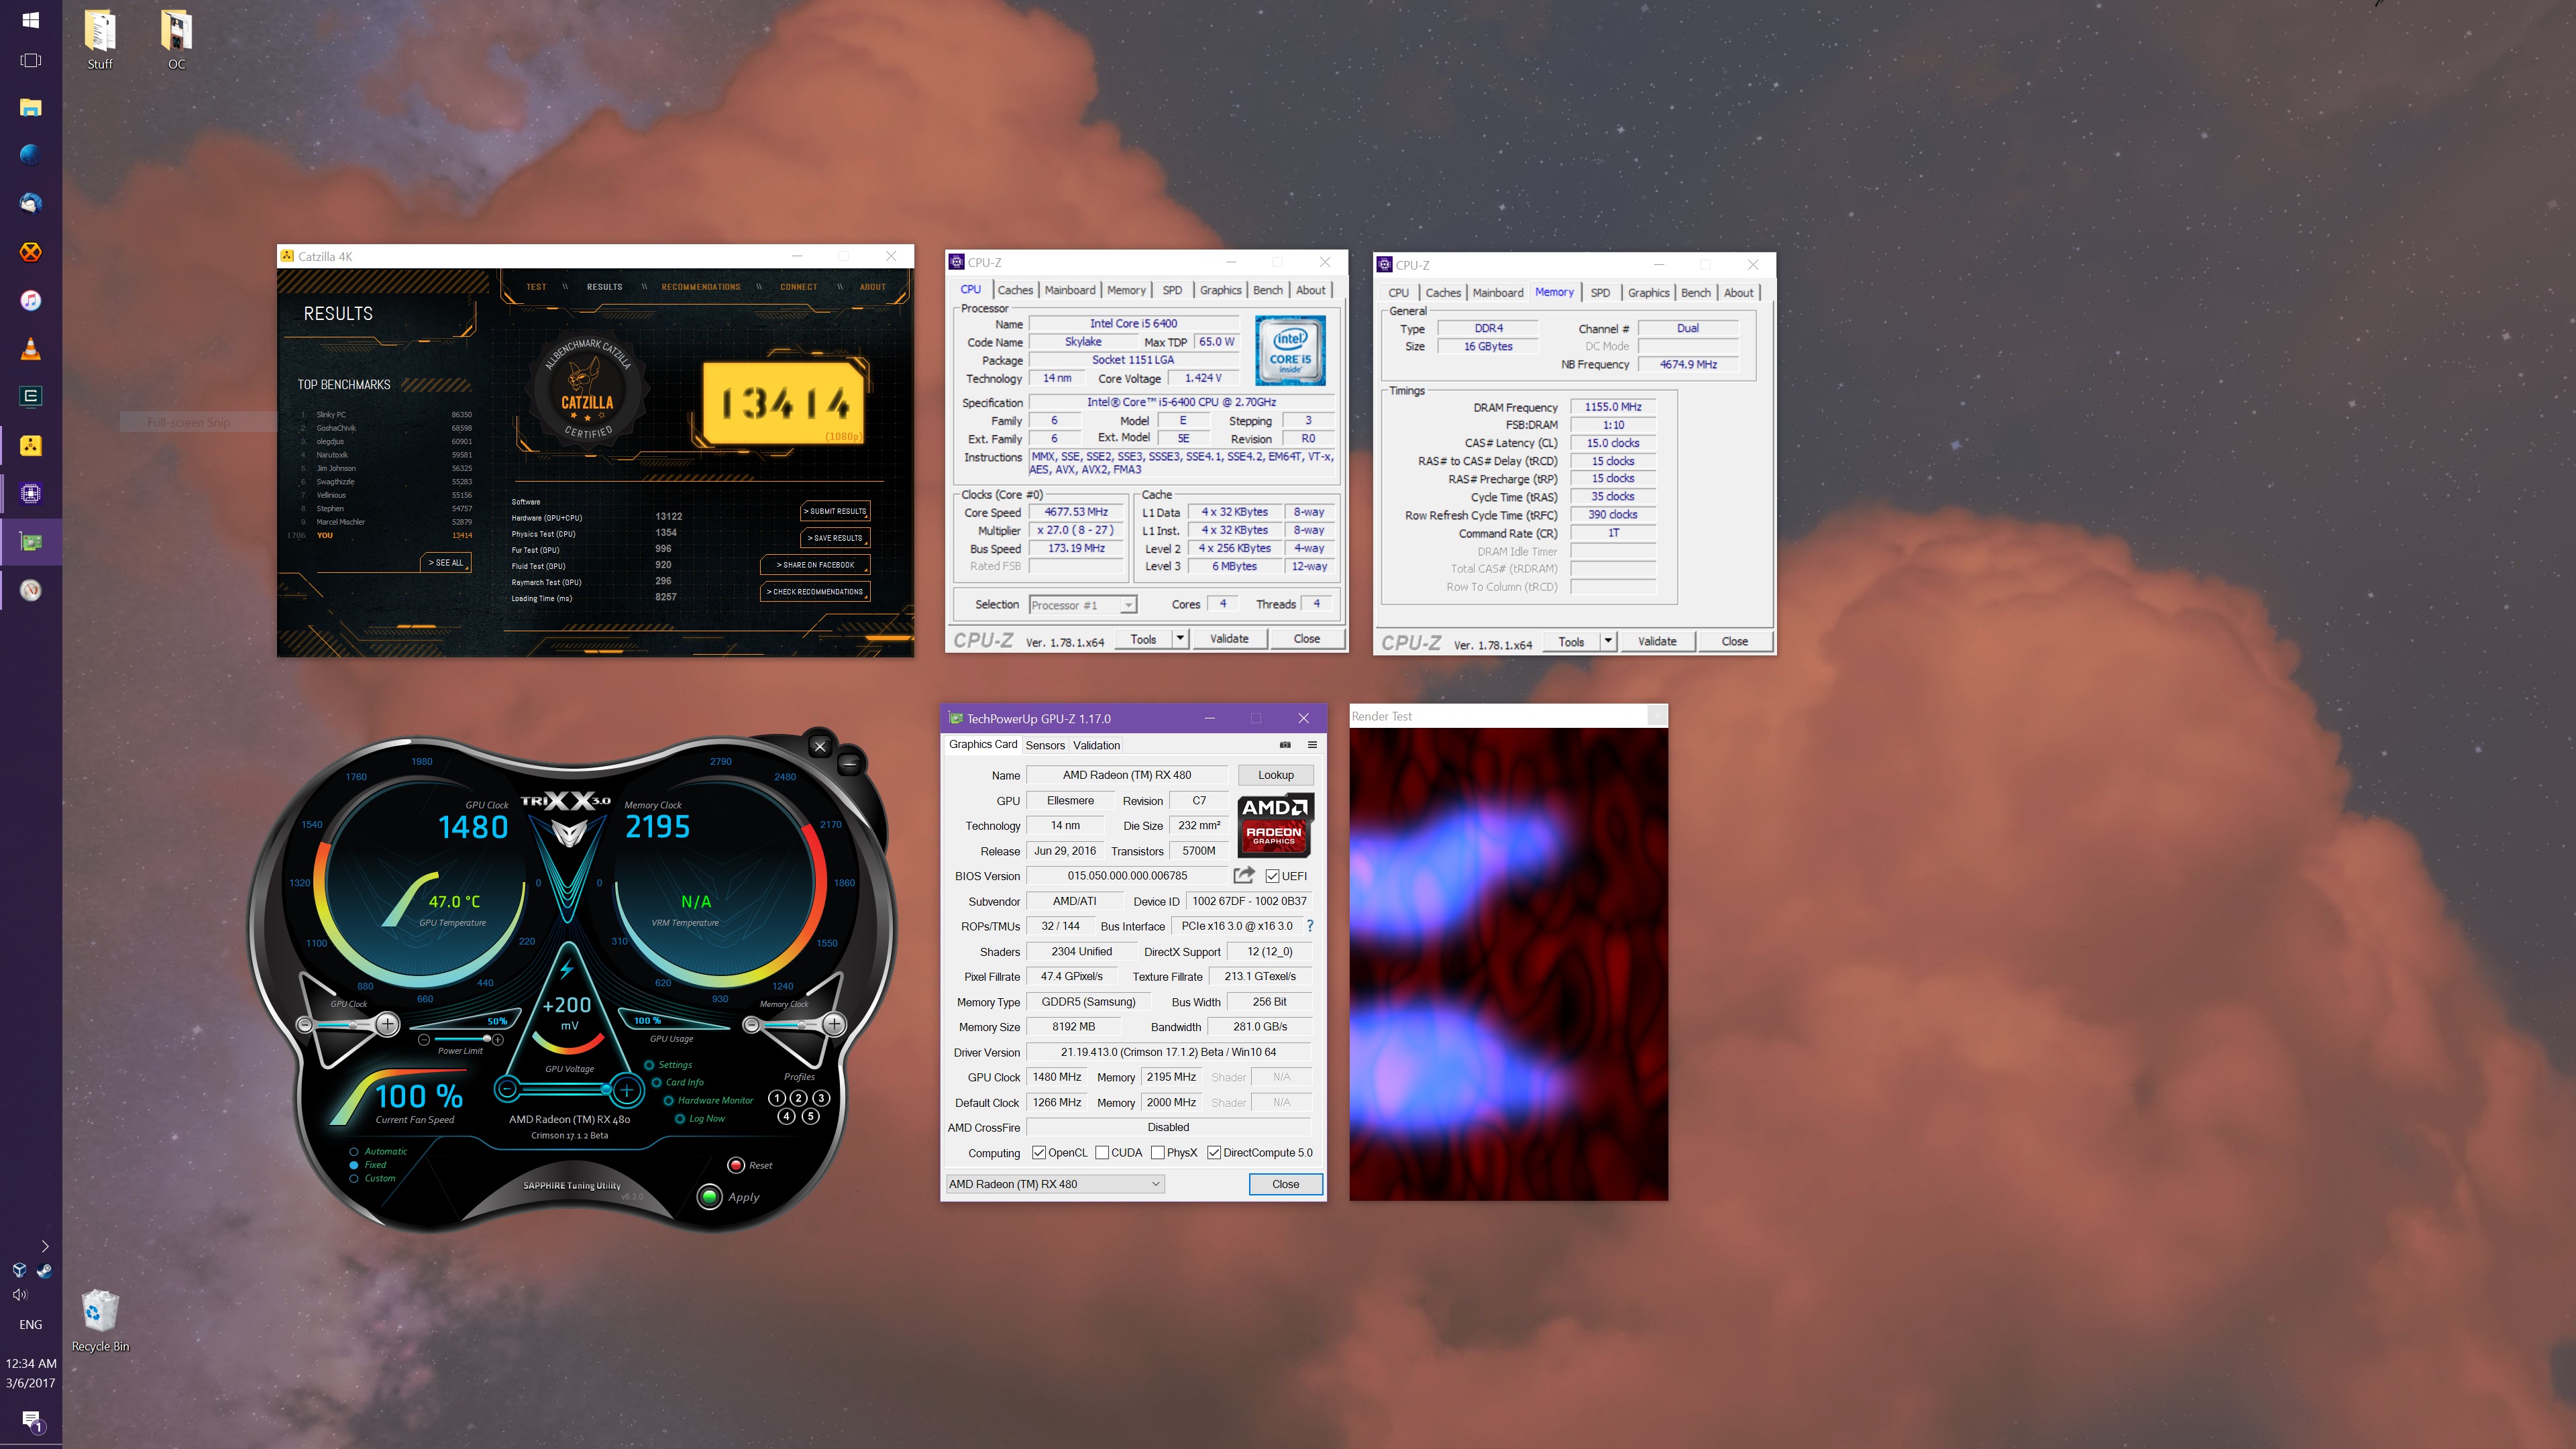Switch to Validation tab in GPU-Z

[x=1097, y=745]
